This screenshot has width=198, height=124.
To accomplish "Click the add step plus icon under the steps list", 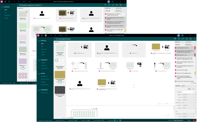I will pyautogui.click(x=191, y=83).
